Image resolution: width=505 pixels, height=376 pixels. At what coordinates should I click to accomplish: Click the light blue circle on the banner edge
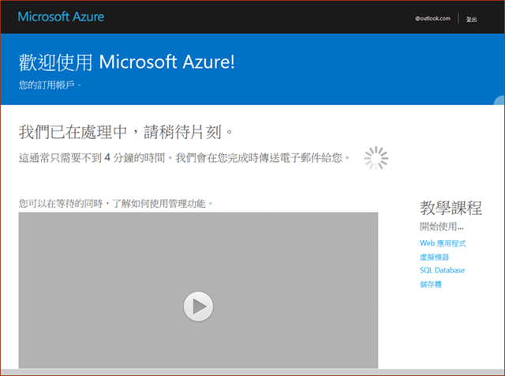click(x=499, y=100)
